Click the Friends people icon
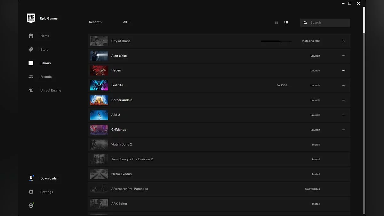The height and width of the screenshot is (216, 384). [x=31, y=77]
